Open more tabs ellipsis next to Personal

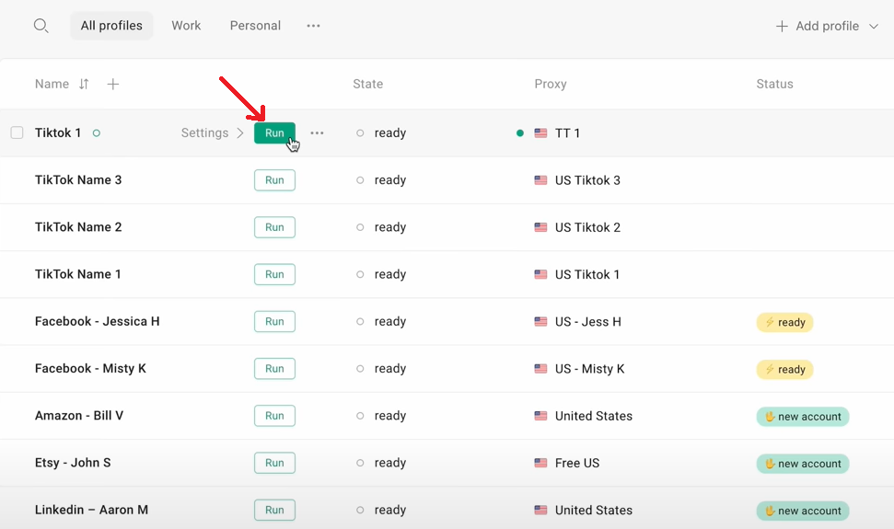313,26
